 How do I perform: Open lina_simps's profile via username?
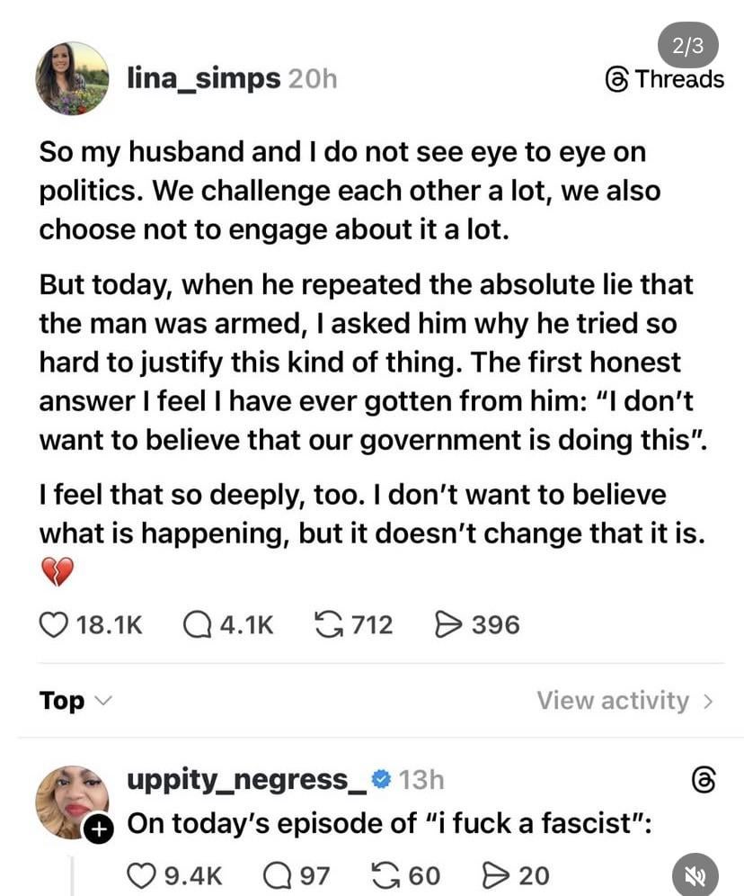click(x=203, y=79)
